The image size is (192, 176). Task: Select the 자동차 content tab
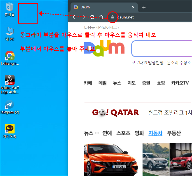coord(155,133)
